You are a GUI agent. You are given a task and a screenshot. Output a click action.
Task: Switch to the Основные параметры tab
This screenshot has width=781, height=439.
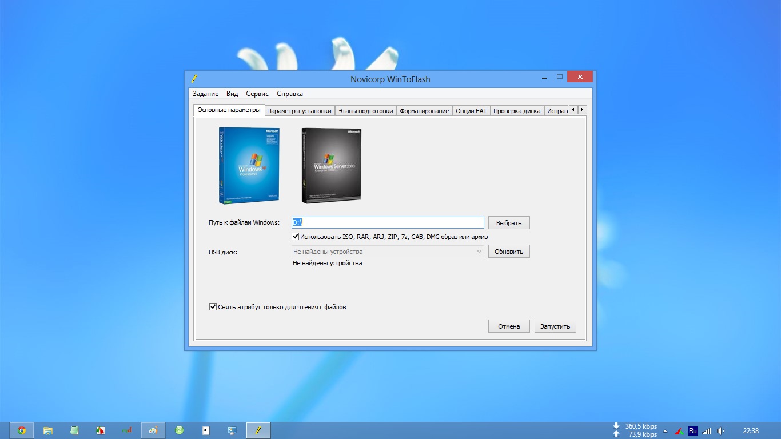click(229, 110)
